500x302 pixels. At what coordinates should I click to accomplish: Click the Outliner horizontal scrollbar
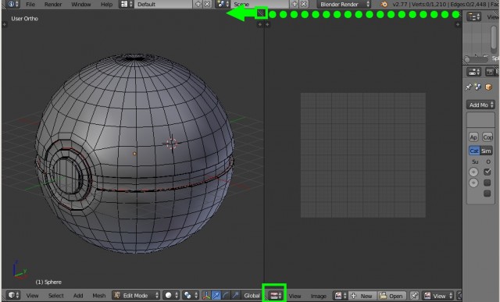pos(477,59)
